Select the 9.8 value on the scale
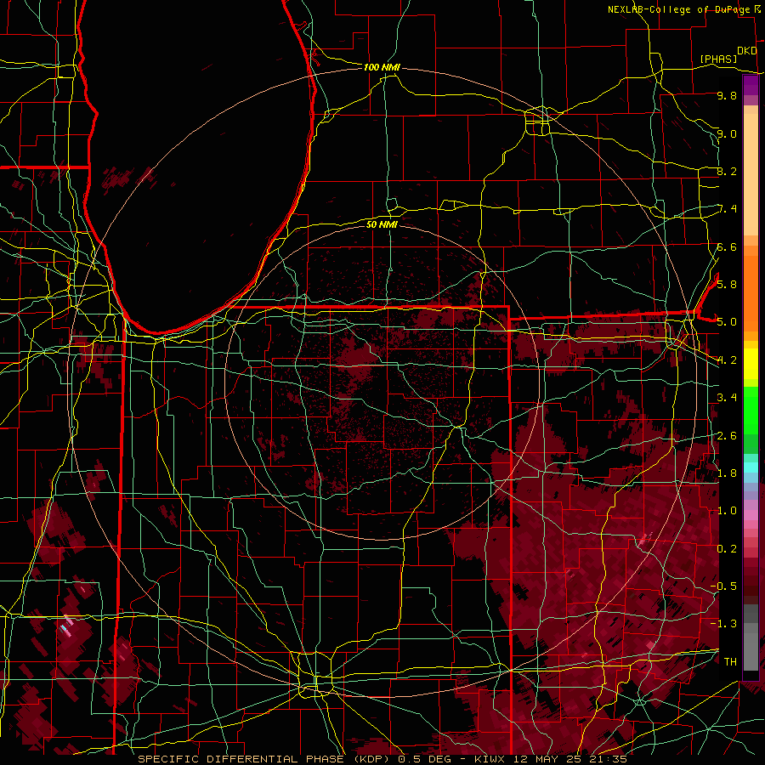The height and width of the screenshot is (765, 765). coord(727,96)
